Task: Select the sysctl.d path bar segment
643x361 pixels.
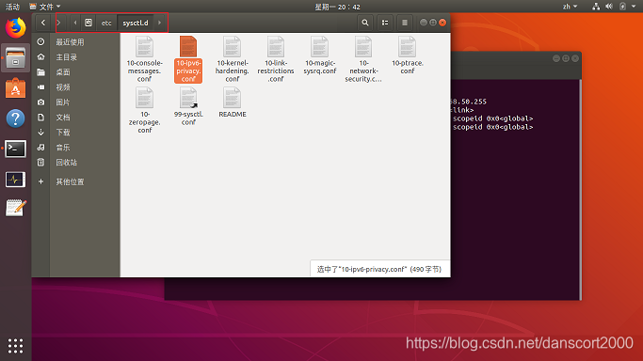Action: coord(136,23)
